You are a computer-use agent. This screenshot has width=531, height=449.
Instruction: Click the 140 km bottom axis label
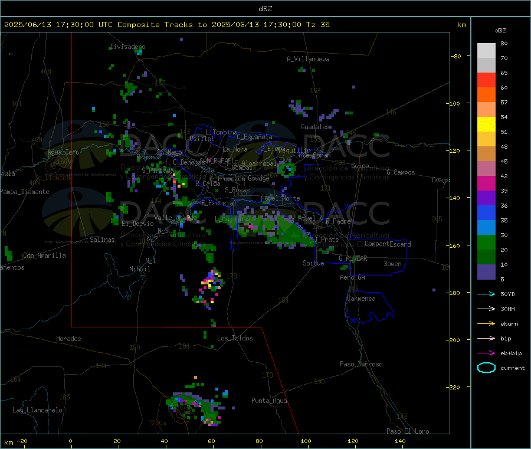(400, 441)
